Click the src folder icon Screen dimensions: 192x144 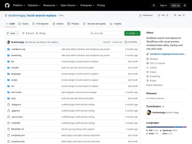coord(8,86)
